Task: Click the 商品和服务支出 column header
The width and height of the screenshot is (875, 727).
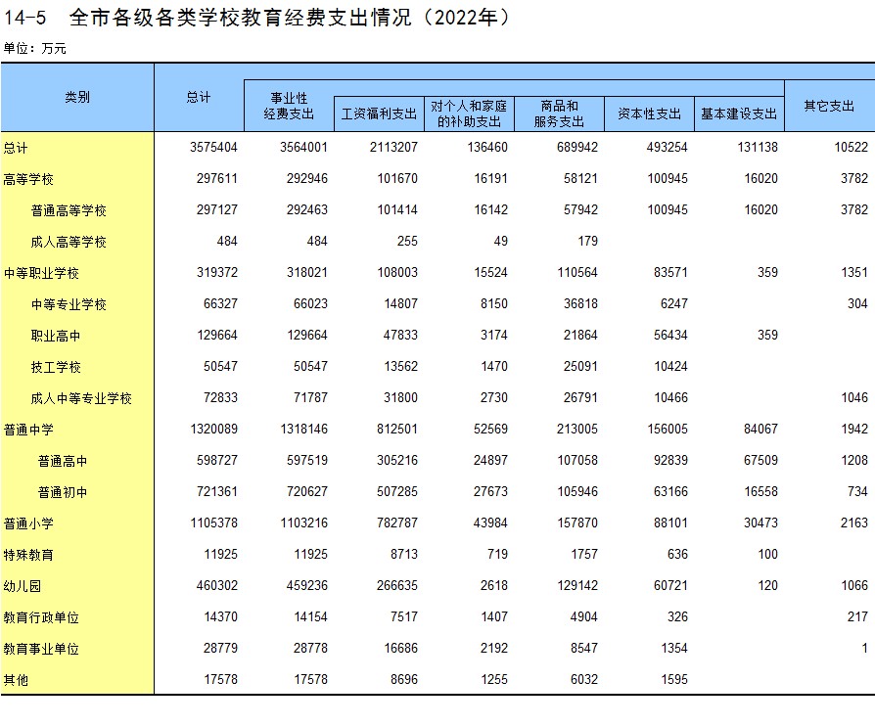Action: coord(559,114)
